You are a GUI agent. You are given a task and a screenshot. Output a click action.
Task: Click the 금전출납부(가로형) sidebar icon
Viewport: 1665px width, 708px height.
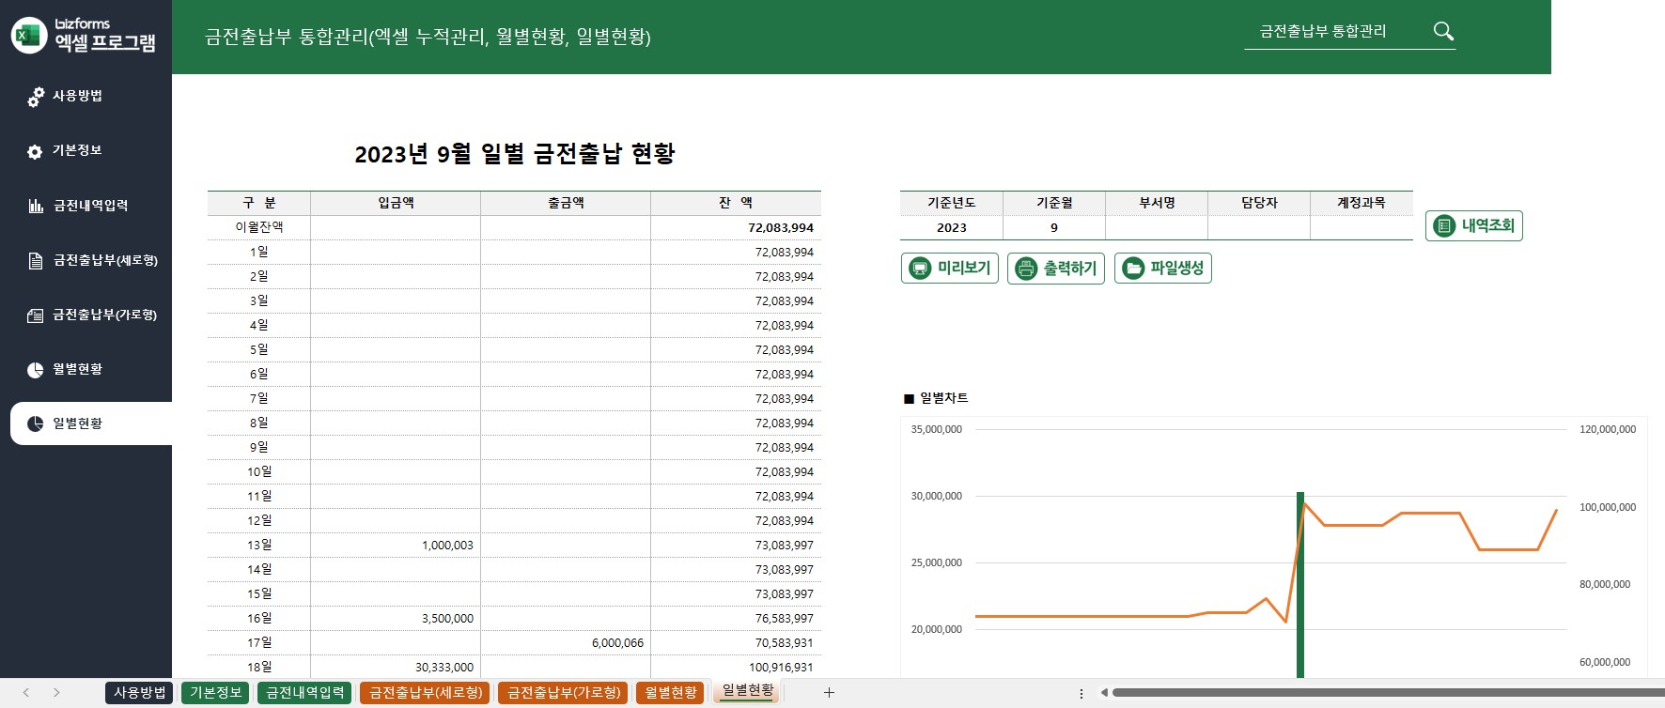[36, 316]
